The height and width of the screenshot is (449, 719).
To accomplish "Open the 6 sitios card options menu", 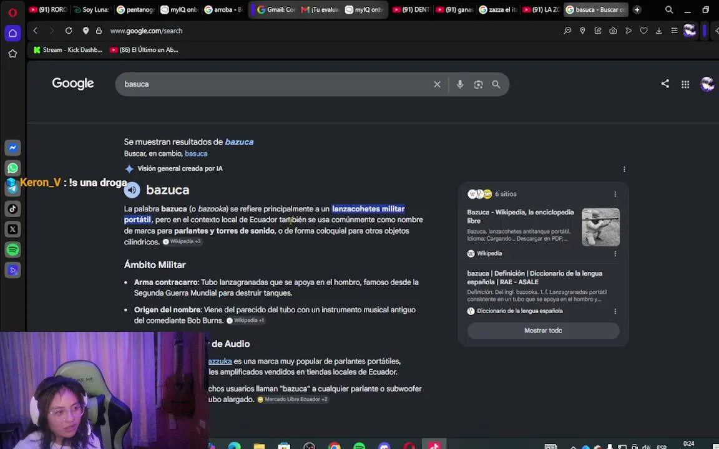I will [615, 195].
